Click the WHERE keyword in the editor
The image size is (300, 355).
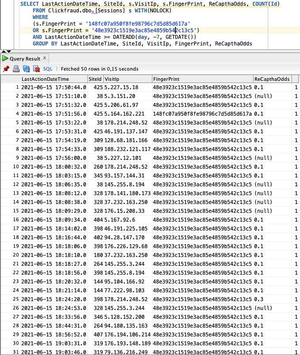(40, 17)
